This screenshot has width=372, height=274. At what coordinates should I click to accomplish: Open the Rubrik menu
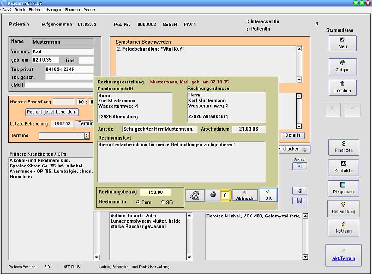coord(20,10)
